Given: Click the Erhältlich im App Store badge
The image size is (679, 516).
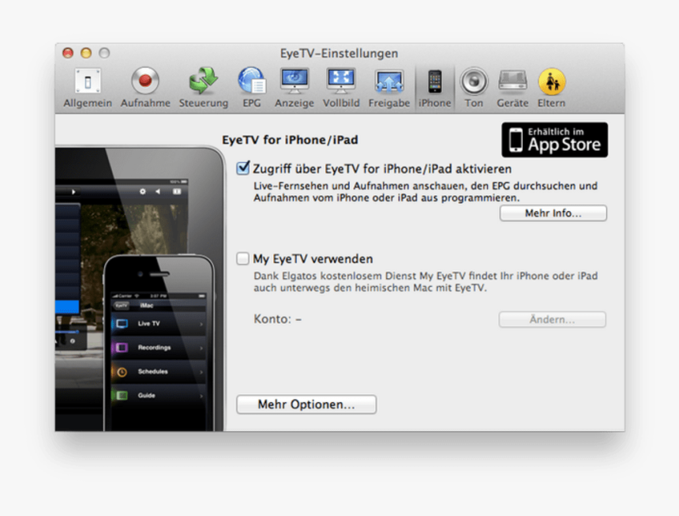Looking at the screenshot, I should (554, 140).
